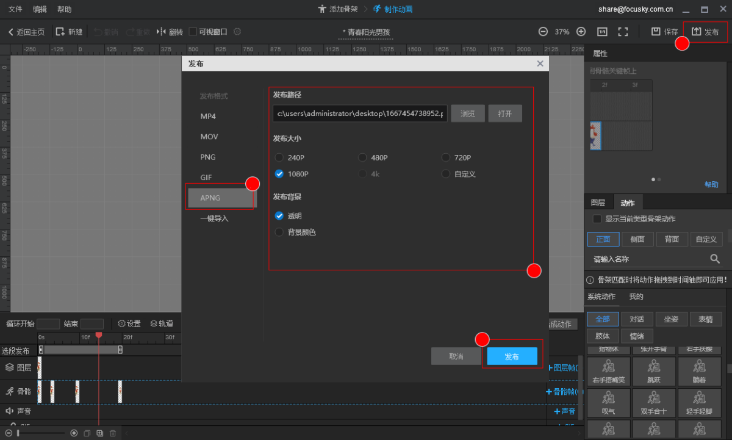
Task: Click the timeline zoom slider track
Action: pyautogui.click(x=43, y=433)
